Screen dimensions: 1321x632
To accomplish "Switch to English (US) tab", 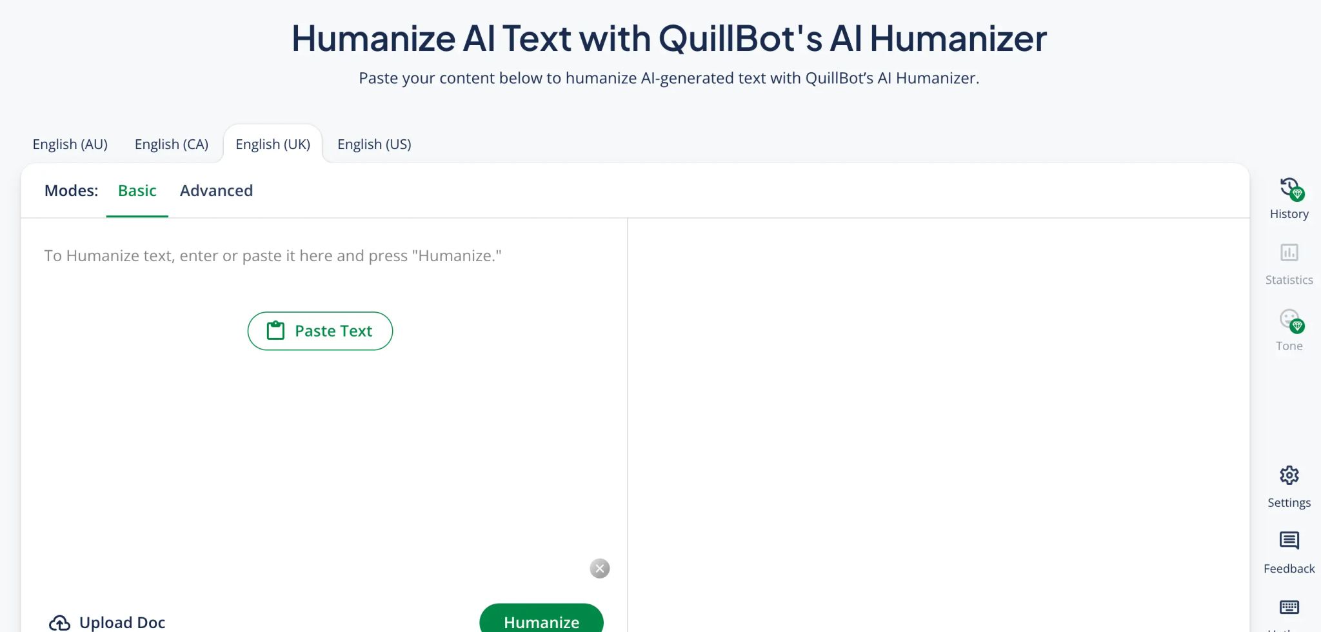I will 374,144.
